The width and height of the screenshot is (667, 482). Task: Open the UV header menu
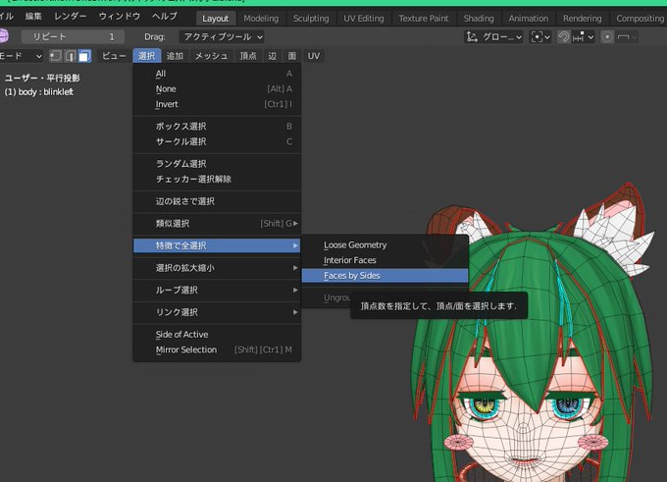click(314, 56)
